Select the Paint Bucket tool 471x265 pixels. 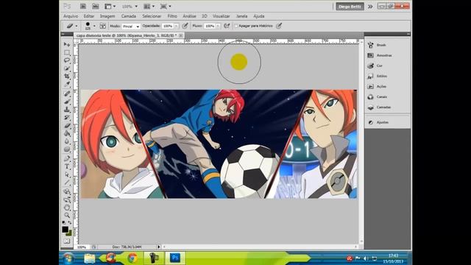67,133
